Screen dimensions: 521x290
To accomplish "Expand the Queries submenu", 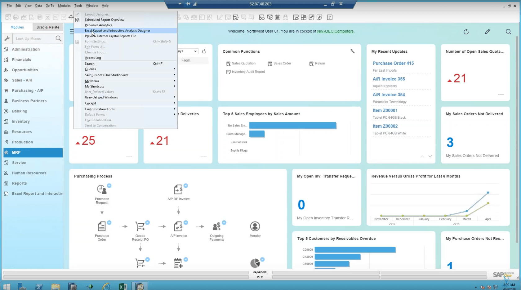I will 90,69.
